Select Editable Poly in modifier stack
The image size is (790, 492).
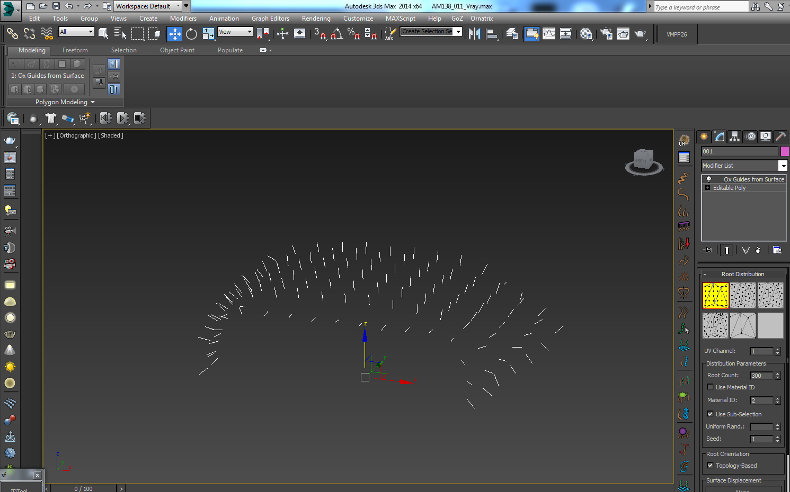729,188
